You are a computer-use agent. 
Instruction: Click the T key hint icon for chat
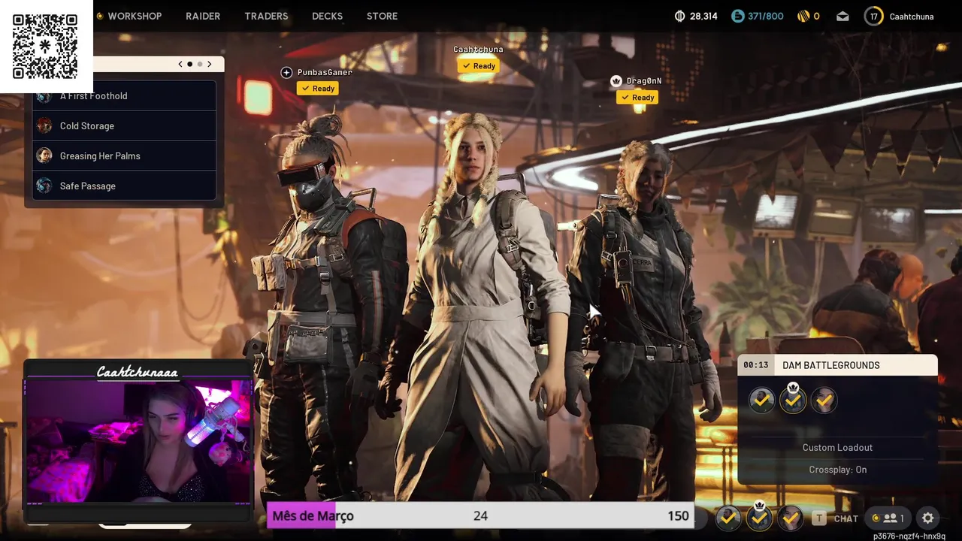(x=818, y=518)
